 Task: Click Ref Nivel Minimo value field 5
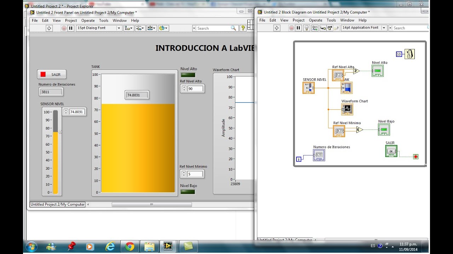click(196, 174)
